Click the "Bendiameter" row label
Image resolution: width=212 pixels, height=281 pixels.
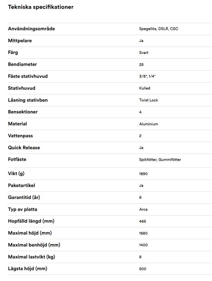tap(23, 65)
